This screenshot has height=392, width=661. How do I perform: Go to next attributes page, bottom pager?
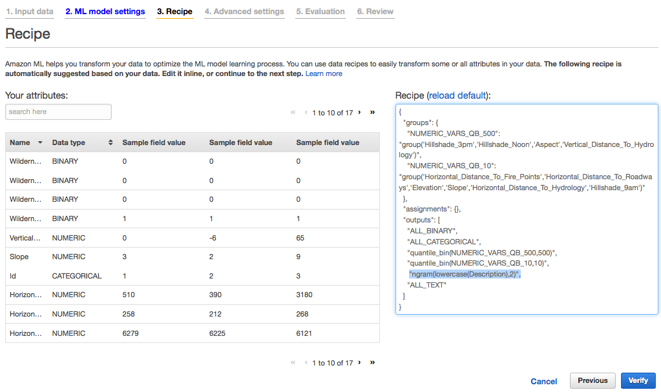(x=359, y=362)
